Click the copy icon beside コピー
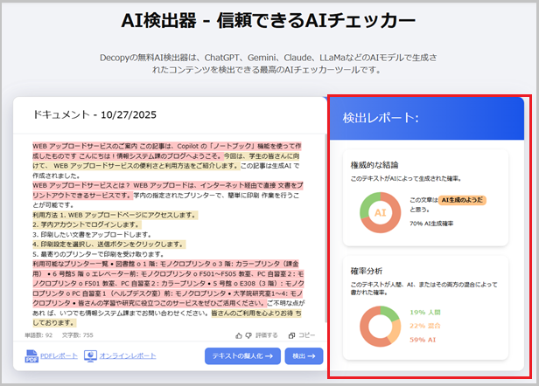 pos(290,334)
